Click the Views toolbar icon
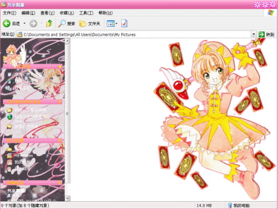Image resolution: width=278 pixels, height=209 pixels. click(x=111, y=23)
